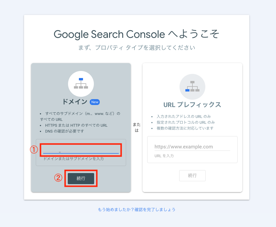Click the HTTPS または HTTP bullet text

pos(76,125)
